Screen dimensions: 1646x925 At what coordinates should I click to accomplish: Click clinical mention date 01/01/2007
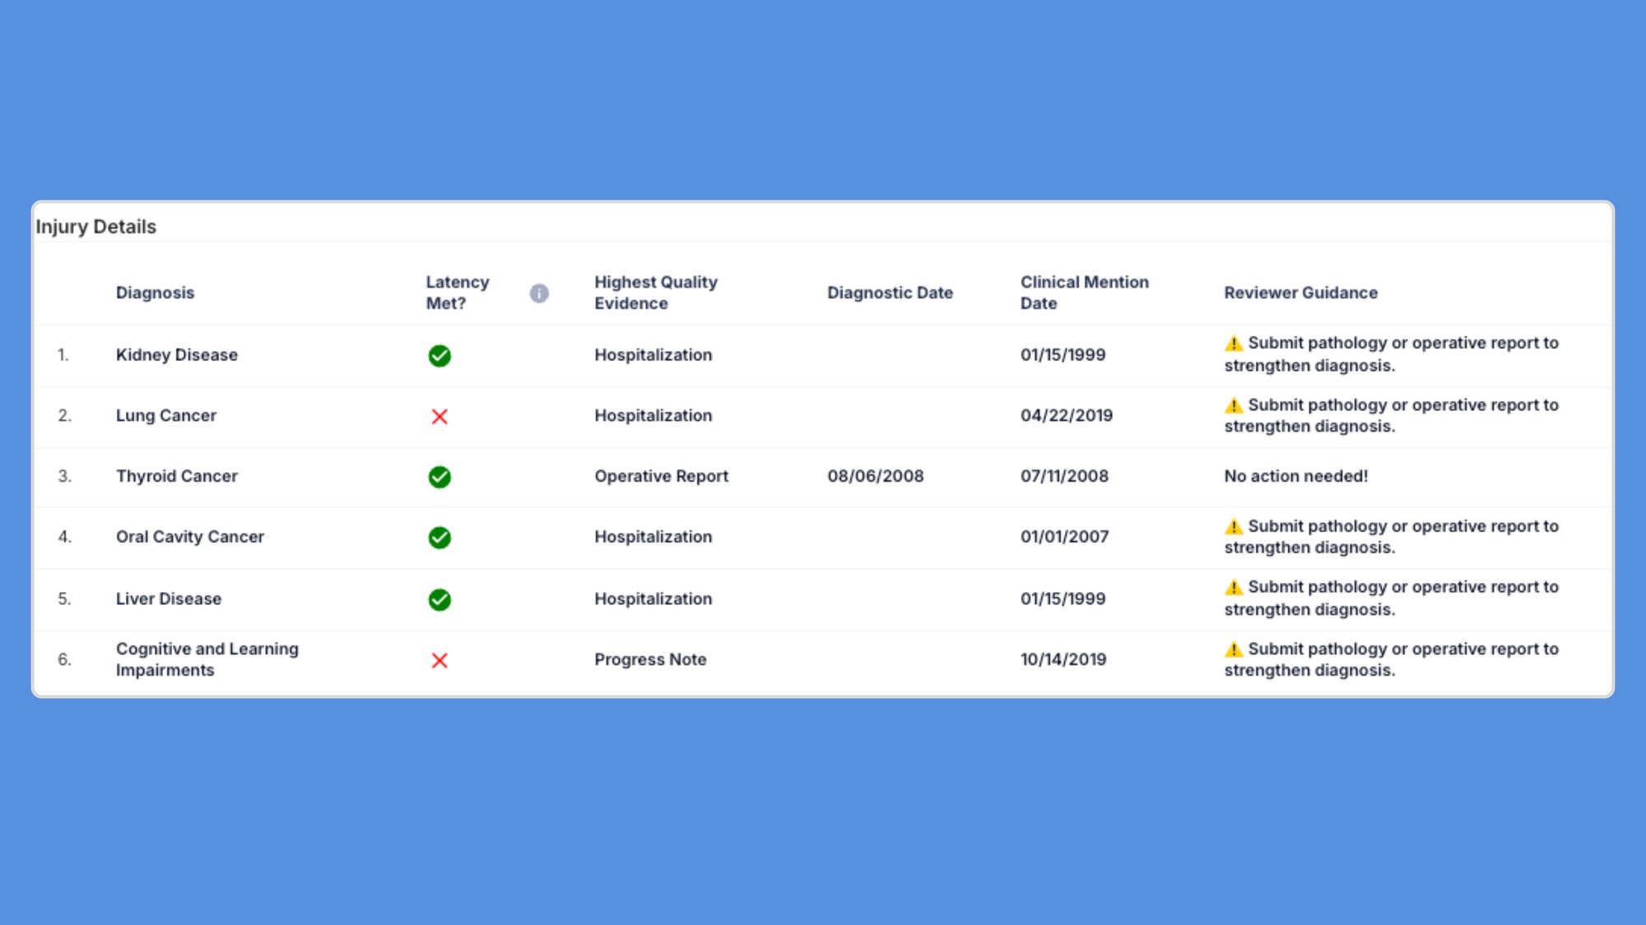coord(1064,536)
